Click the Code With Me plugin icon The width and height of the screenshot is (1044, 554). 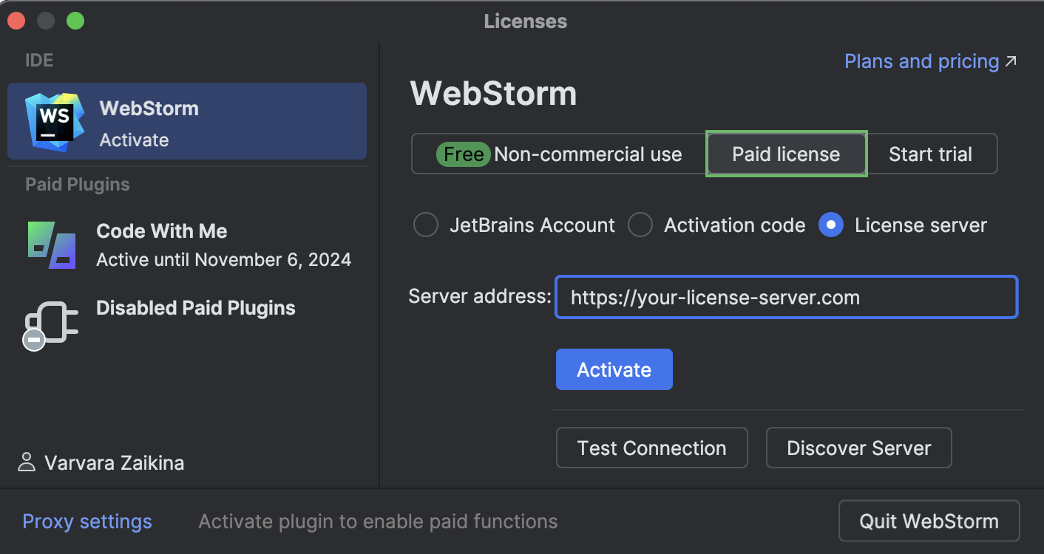(x=50, y=244)
